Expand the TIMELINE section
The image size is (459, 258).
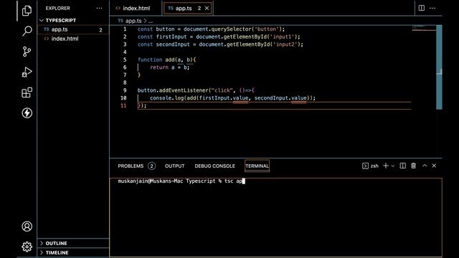[x=73, y=252]
